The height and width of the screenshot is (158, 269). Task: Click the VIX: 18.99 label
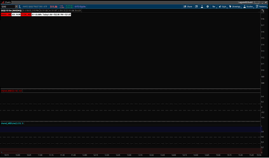(16, 15)
